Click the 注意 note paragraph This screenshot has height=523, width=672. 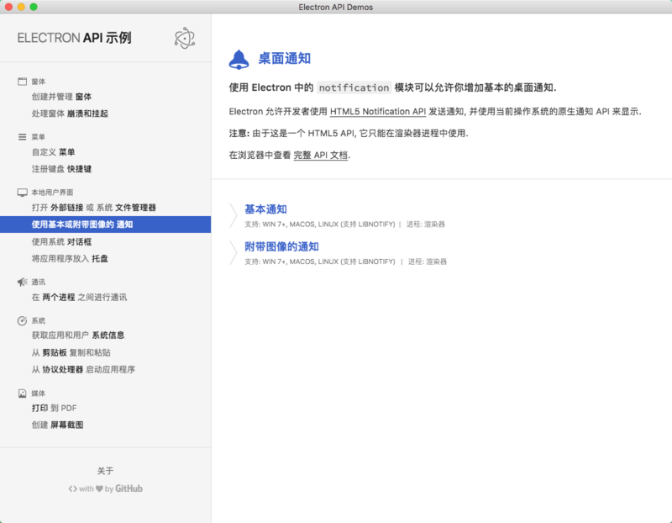coord(349,133)
